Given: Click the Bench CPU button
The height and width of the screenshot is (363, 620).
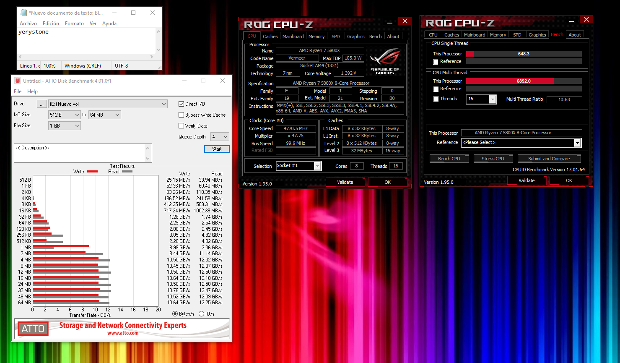Looking at the screenshot, I should [449, 159].
